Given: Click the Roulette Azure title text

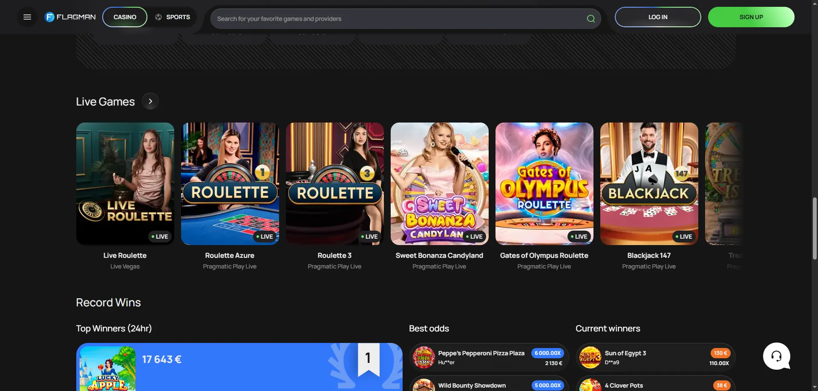Looking at the screenshot, I should (x=230, y=255).
